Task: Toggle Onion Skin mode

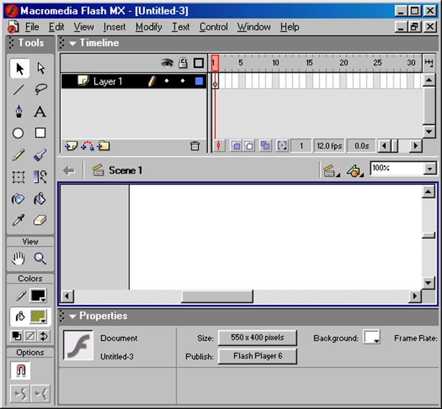Action: pos(236,146)
